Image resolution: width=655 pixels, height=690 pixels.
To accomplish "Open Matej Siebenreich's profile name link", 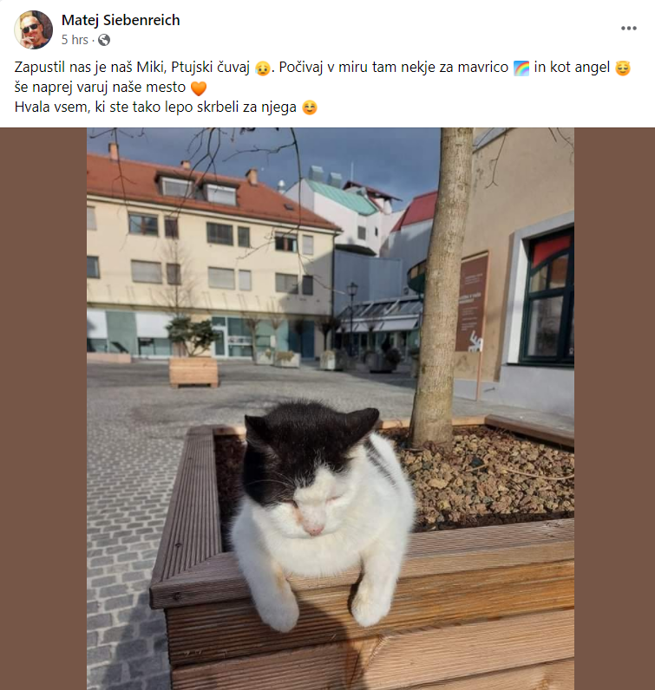I will pyautogui.click(x=121, y=20).
